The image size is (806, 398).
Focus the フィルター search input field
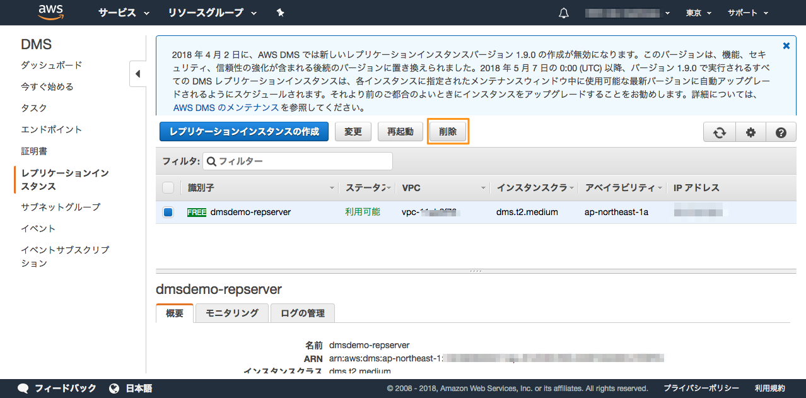coord(298,161)
